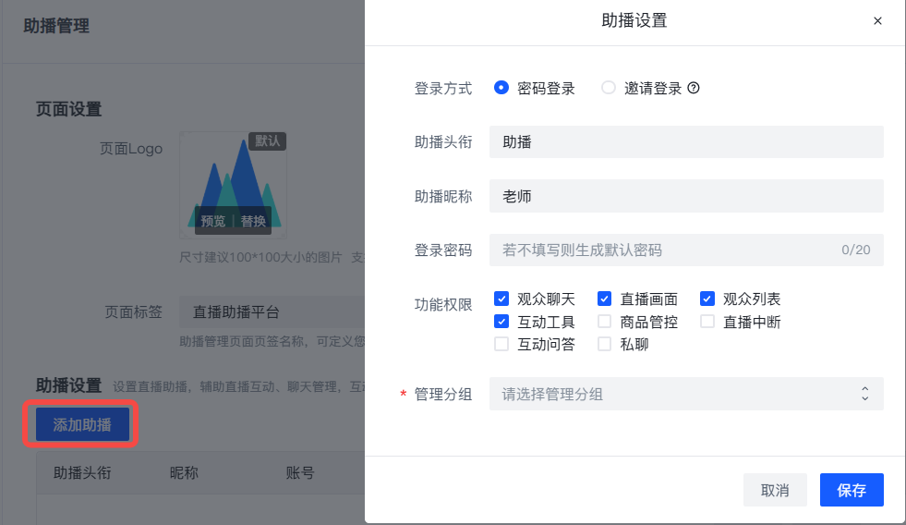This screenshot has height=525, width=906.
Task: Click the 助播头衔 input field
Action: pos(686,141)
